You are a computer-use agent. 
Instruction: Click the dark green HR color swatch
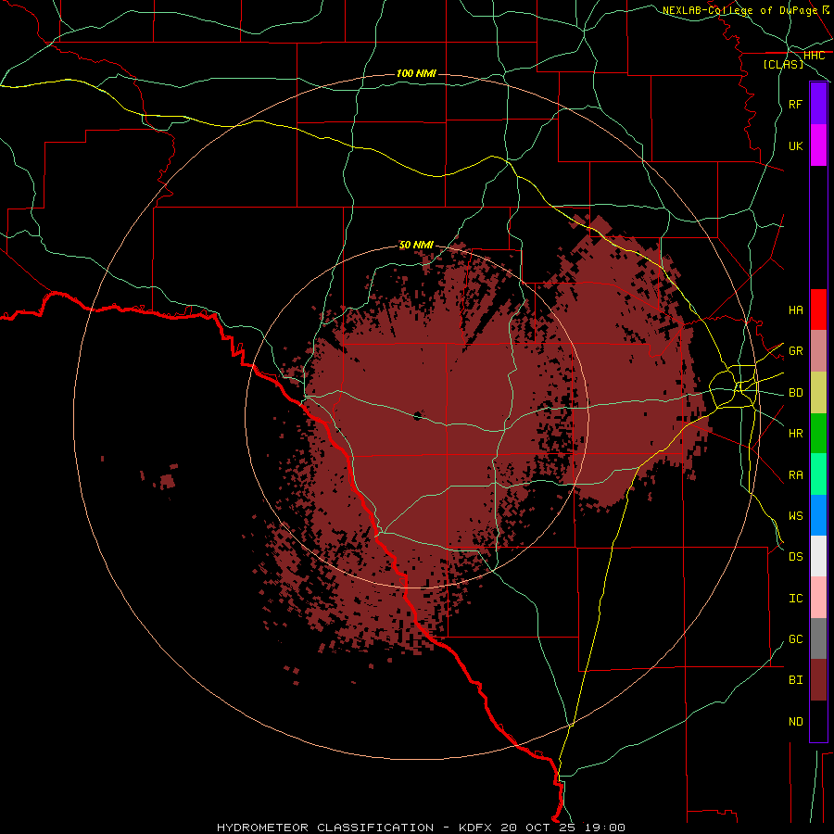click(x=818, y=433)
